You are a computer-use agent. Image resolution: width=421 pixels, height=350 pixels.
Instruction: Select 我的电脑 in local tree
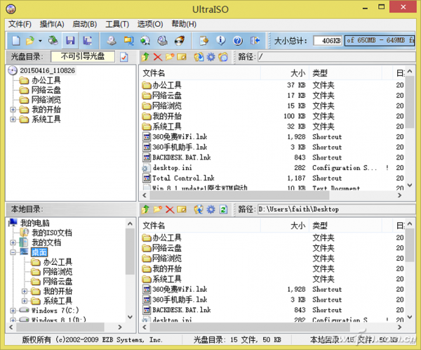point(35,223)
